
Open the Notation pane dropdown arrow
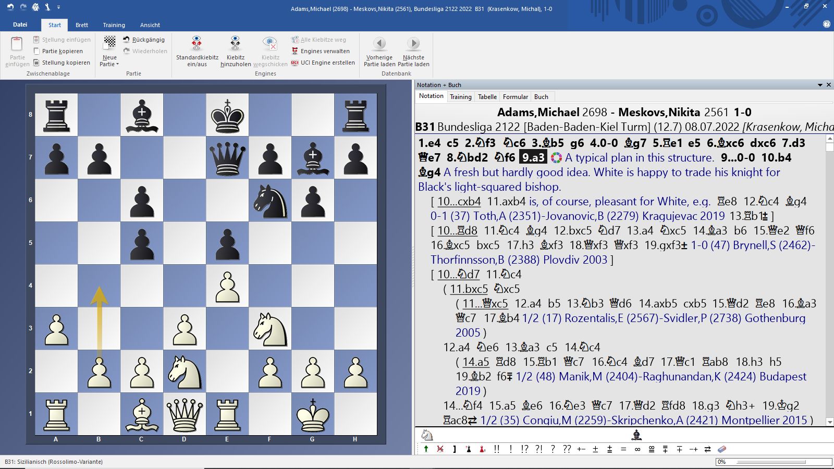pos(820,85)
